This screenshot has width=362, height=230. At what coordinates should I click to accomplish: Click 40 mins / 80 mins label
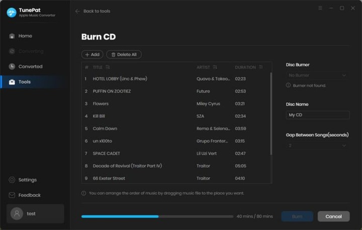pos(254,216)
